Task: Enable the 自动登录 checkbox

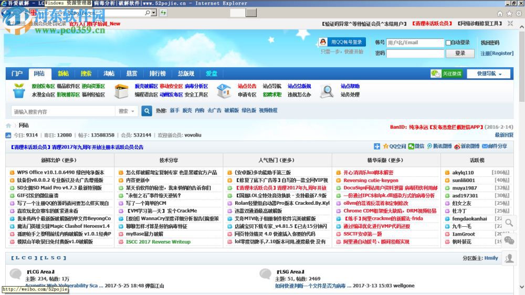Action: pos(448,43)
